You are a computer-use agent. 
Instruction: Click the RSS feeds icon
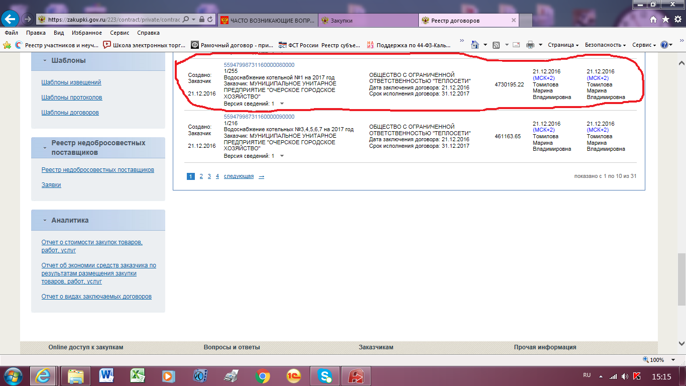(496, 45)
